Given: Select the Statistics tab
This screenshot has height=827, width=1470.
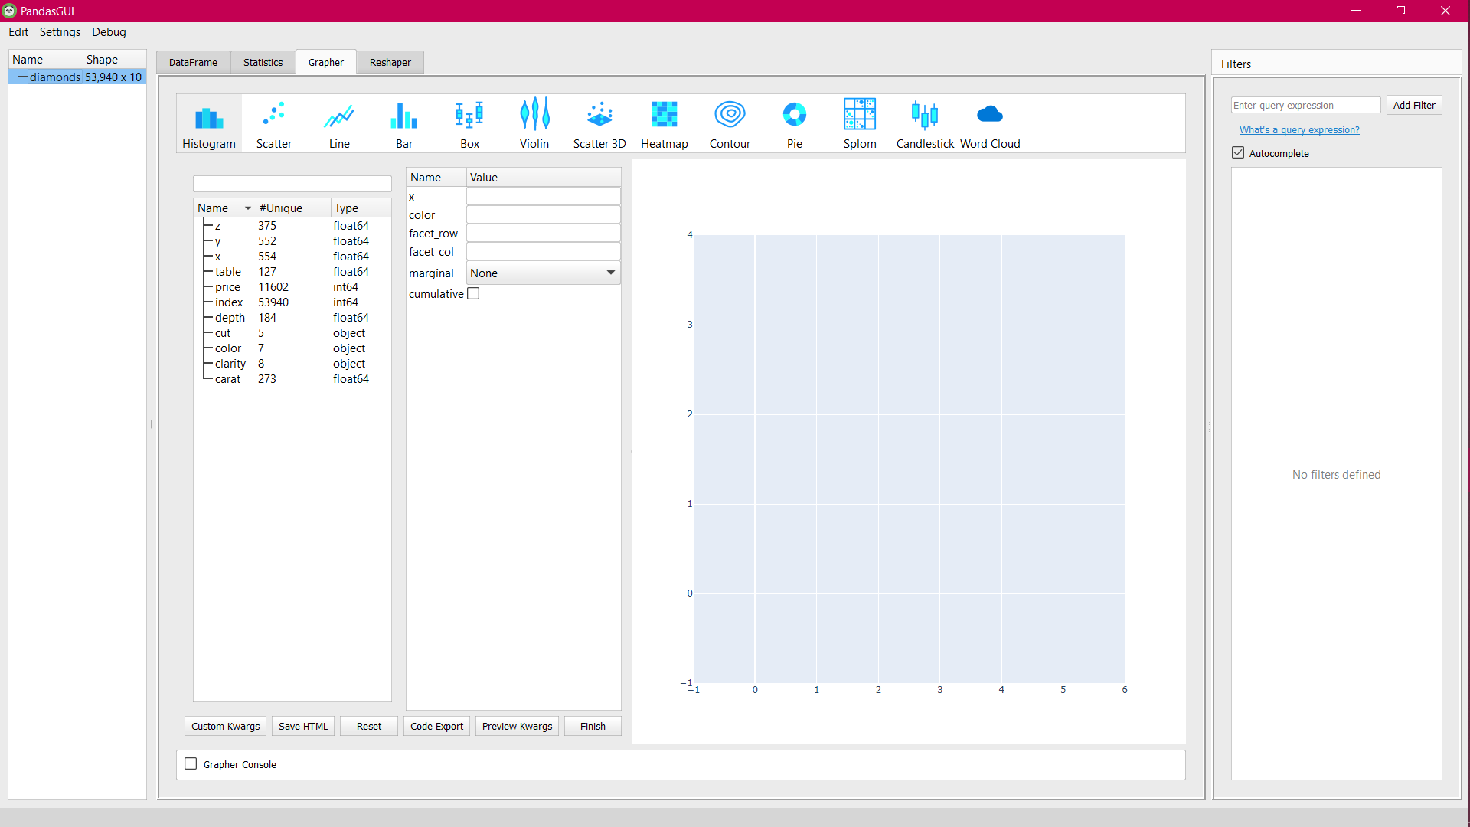Looking at the screenshot, I should click(263, 61).
